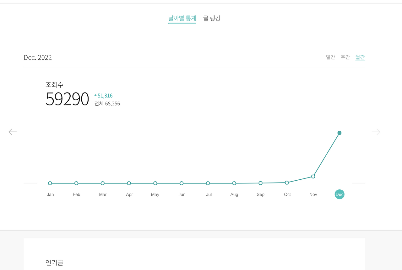The width and height of the screenshot is (402, 270).
Task: Click the right arrow to view next period
Action: click(376, 132)
